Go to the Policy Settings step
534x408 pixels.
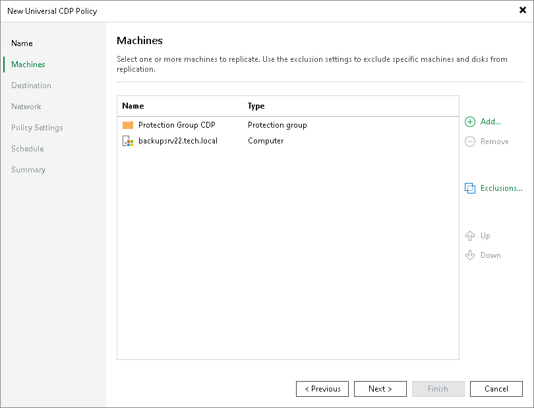pos(37,128)
